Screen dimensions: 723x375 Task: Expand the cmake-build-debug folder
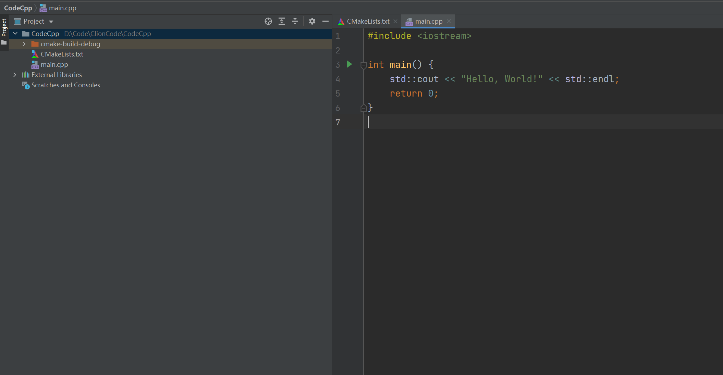tap(24, 44)
